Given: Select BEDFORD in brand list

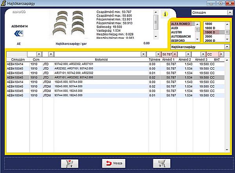Looking at the screenshot, I should click(x=183, y=40).
